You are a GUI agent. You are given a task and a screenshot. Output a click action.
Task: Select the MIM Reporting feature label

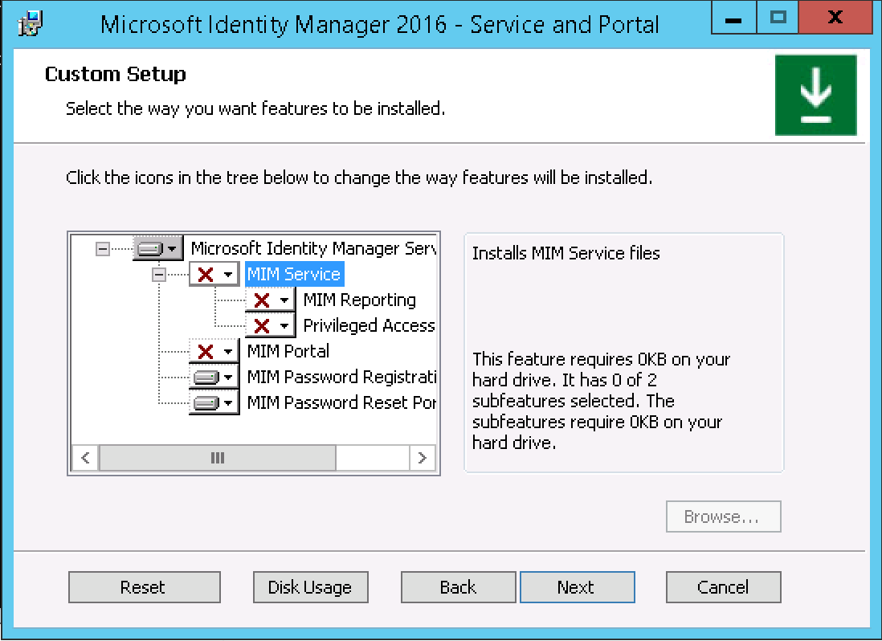(359, 300)
